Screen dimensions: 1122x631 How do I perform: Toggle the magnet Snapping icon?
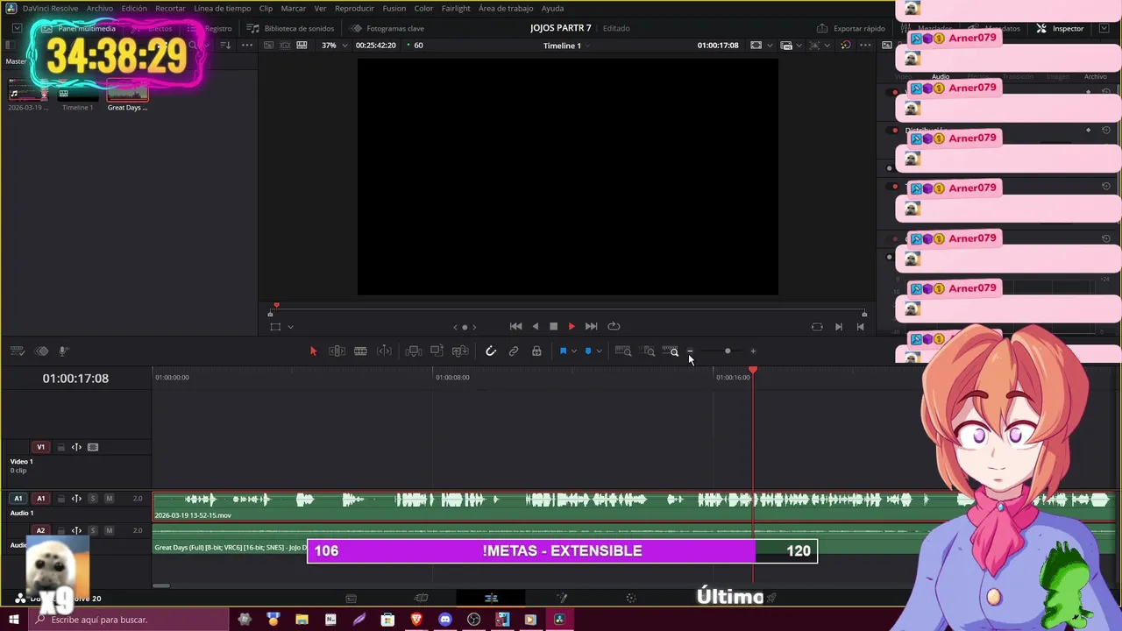click(491, 351)
